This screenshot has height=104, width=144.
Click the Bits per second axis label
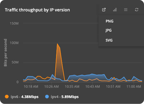(x=5, y=52)
